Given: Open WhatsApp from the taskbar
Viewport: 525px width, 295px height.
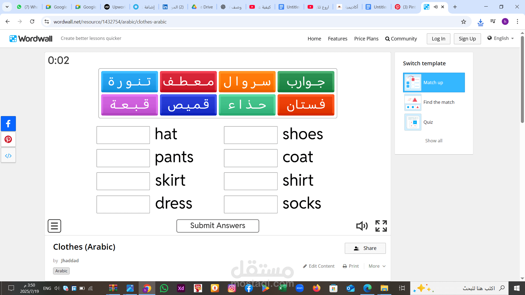Looking at the screenshot, I should tap(164, 288).
